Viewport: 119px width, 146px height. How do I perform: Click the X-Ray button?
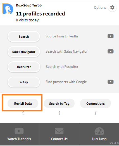point(24,82)
